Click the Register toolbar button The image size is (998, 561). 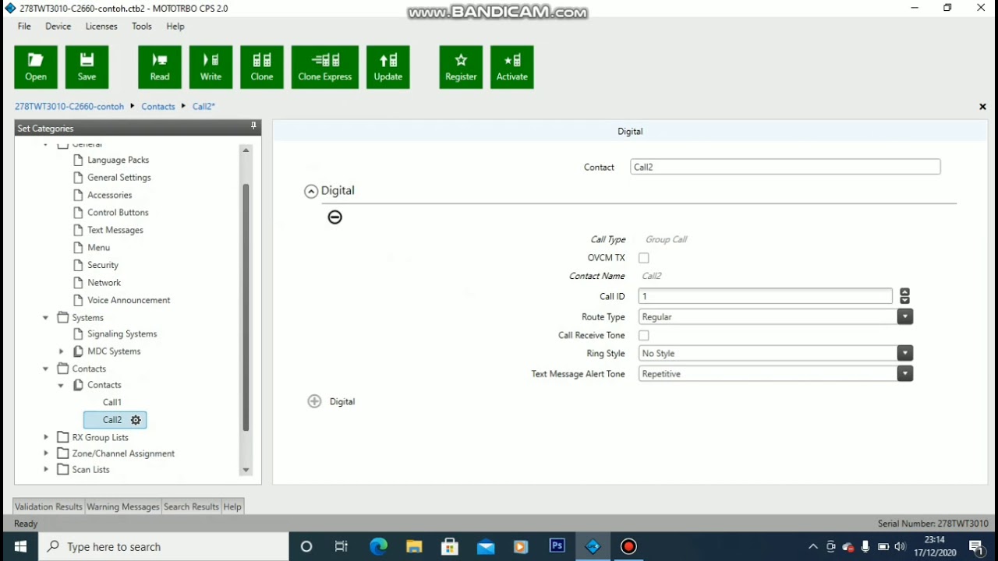coord(461,67)
